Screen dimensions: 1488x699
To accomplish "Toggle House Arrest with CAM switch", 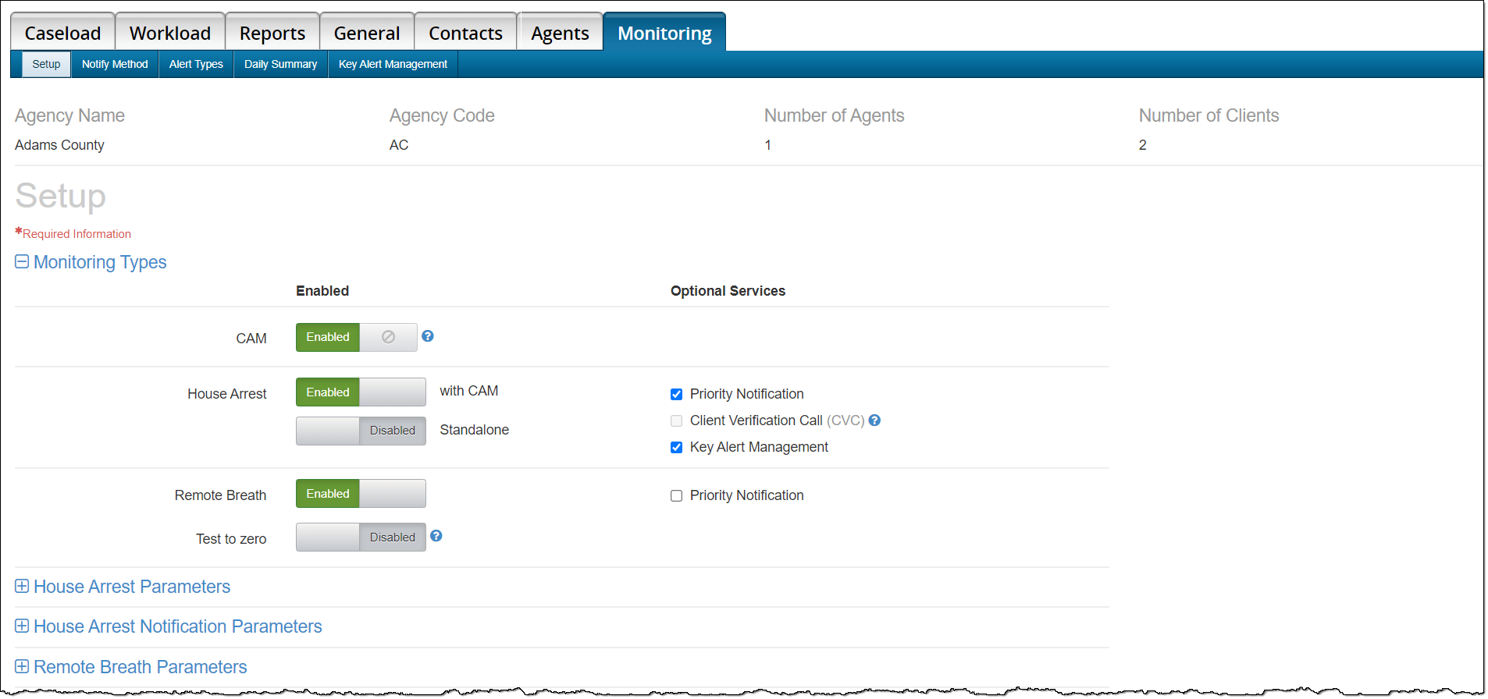I will pos(360,392).
